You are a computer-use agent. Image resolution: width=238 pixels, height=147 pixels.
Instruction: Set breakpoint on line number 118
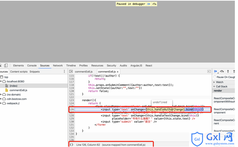click(71, 85)
